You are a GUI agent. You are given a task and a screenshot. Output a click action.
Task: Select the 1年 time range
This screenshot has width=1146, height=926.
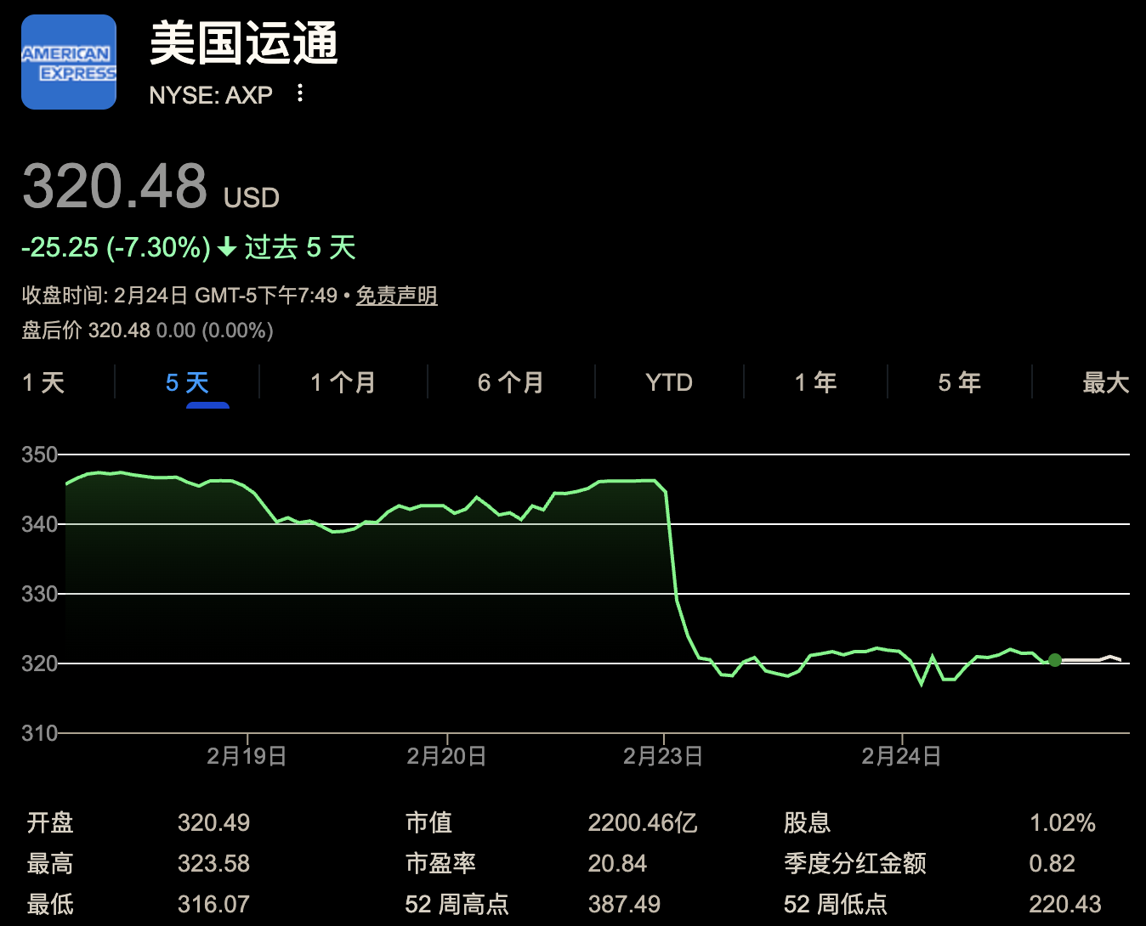814,382
